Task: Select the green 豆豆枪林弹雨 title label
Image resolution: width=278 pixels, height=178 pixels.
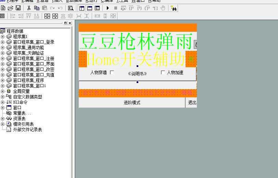Action: pos(136,41)
